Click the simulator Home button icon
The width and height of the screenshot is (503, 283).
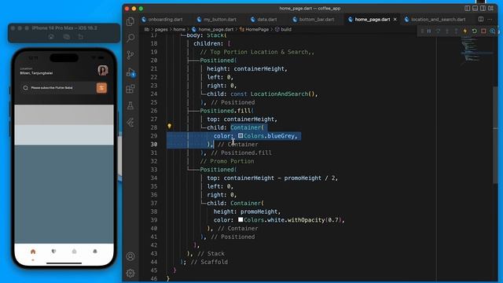(x=51, y=37)
